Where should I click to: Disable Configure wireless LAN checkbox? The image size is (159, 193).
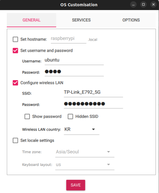[16, 83]
